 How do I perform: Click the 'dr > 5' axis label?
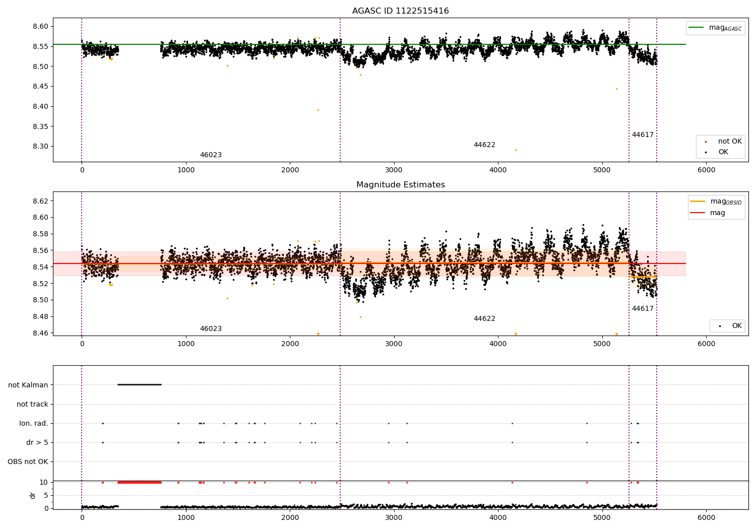point(37,442)
